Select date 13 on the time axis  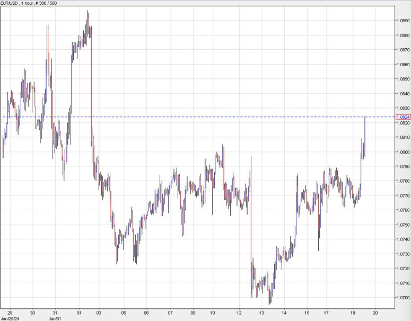[x=261, y=313]
